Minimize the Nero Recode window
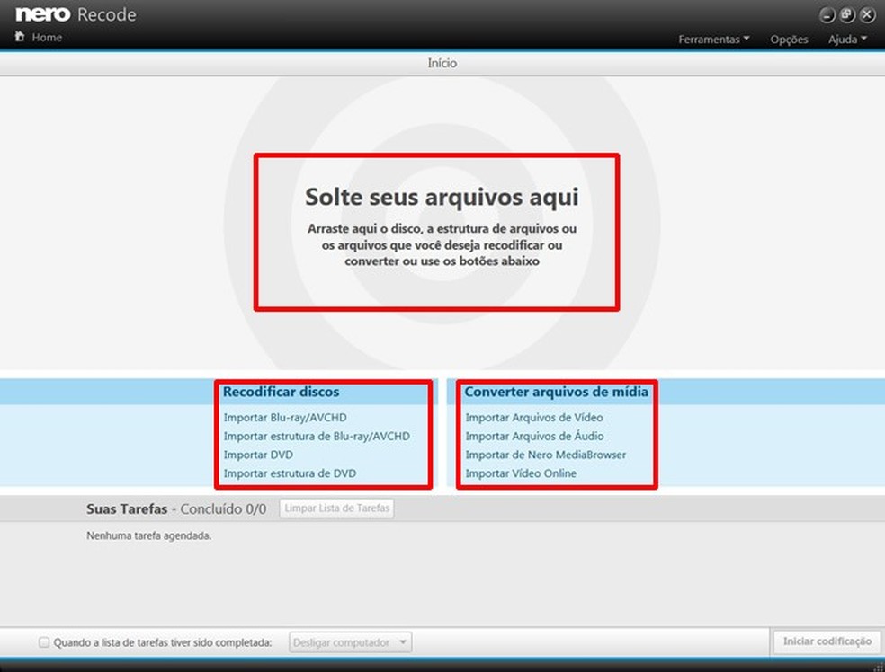The image size is (885, 672). pos(827,15)
